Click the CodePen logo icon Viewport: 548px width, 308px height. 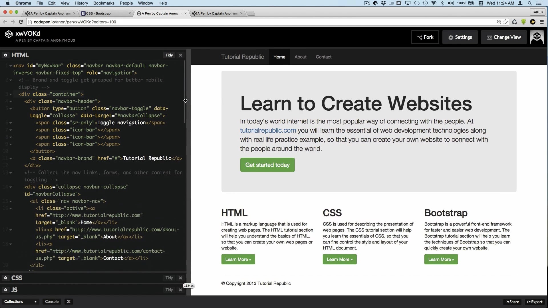(9, 34)
